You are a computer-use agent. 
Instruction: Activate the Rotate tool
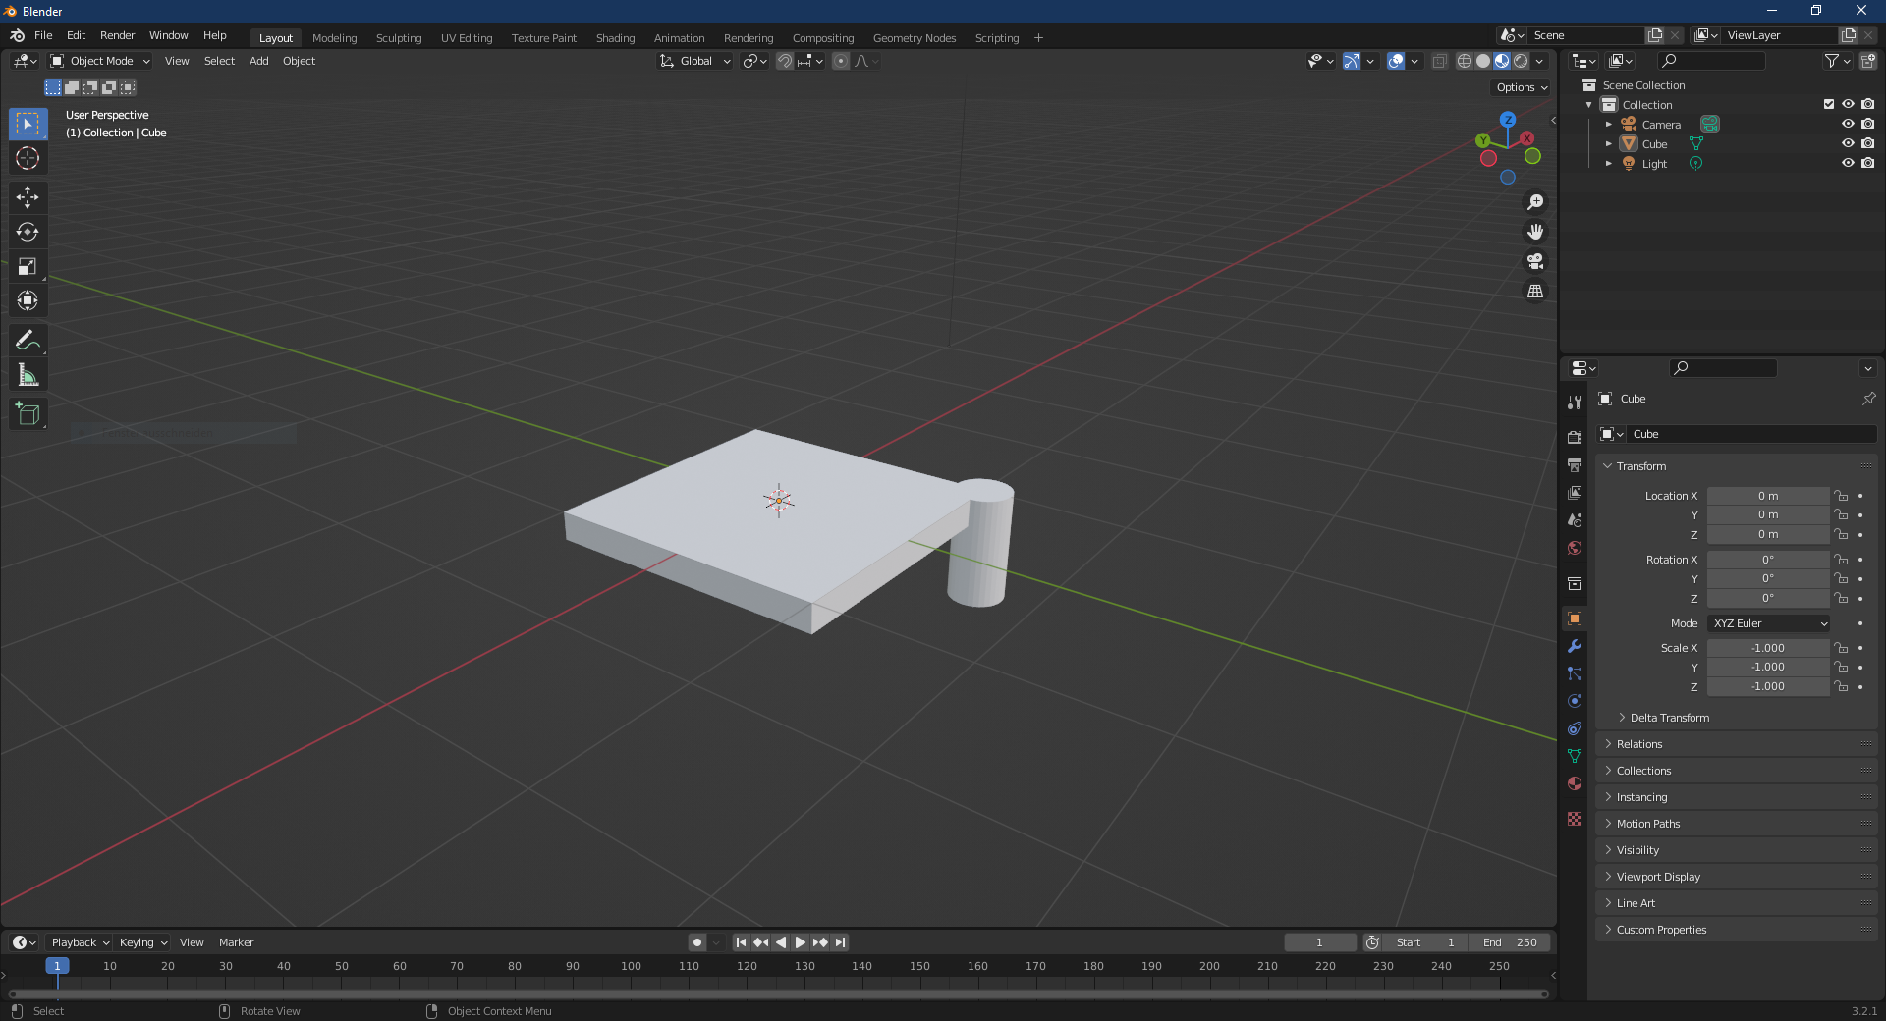coord(28,232)
